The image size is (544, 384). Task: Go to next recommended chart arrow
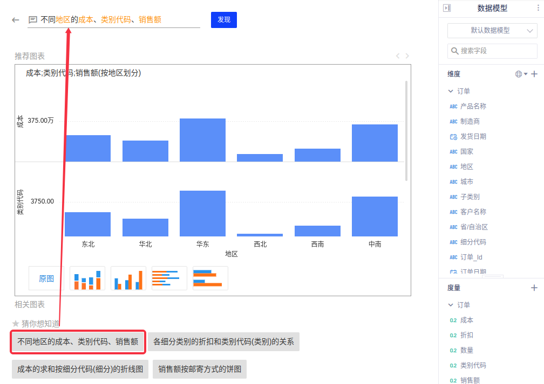[x=407, y=56]
